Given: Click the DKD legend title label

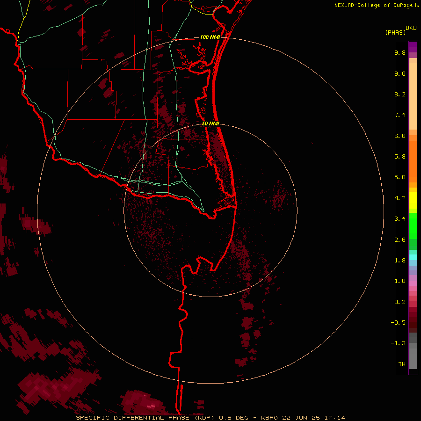Looking at the screenshot, I should pyautogui.click(x=411, y=28).
